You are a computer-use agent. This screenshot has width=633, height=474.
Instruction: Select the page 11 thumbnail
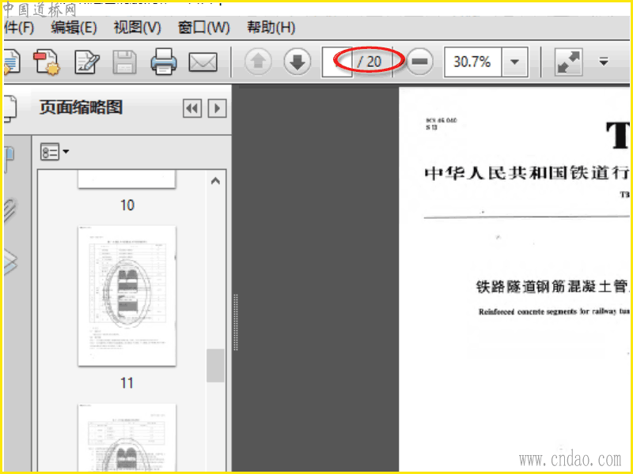[x=127, y=295]
